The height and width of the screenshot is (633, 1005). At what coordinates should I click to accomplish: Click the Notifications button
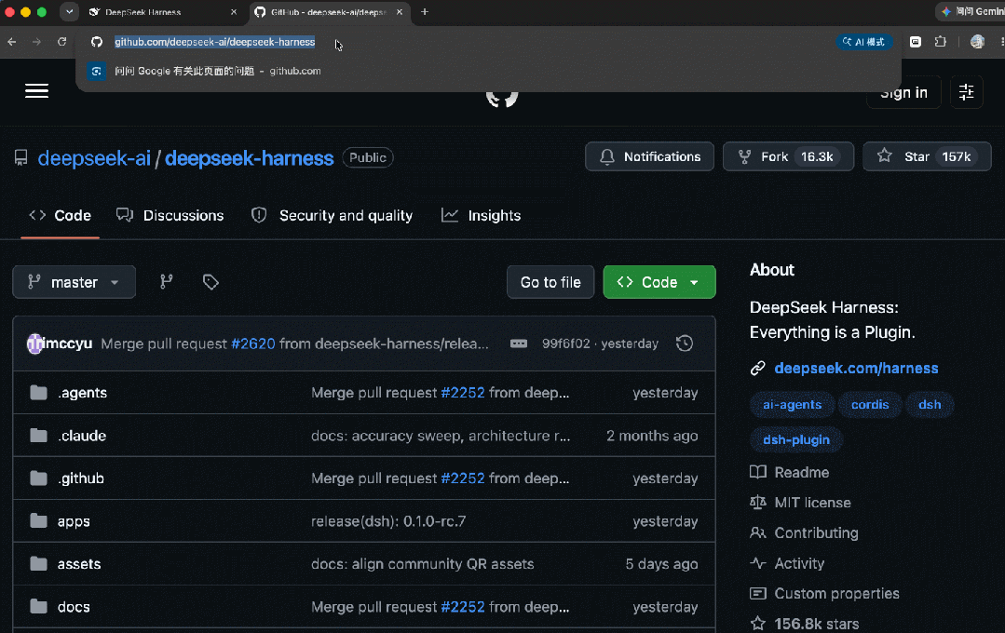[649, 156]
